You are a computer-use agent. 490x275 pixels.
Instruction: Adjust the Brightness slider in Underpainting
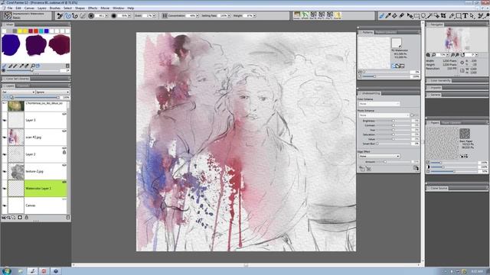393,121
